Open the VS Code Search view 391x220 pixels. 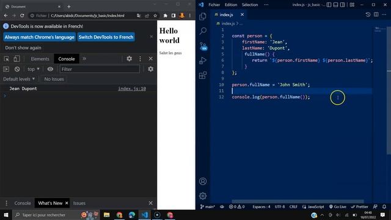click(203, 31)
